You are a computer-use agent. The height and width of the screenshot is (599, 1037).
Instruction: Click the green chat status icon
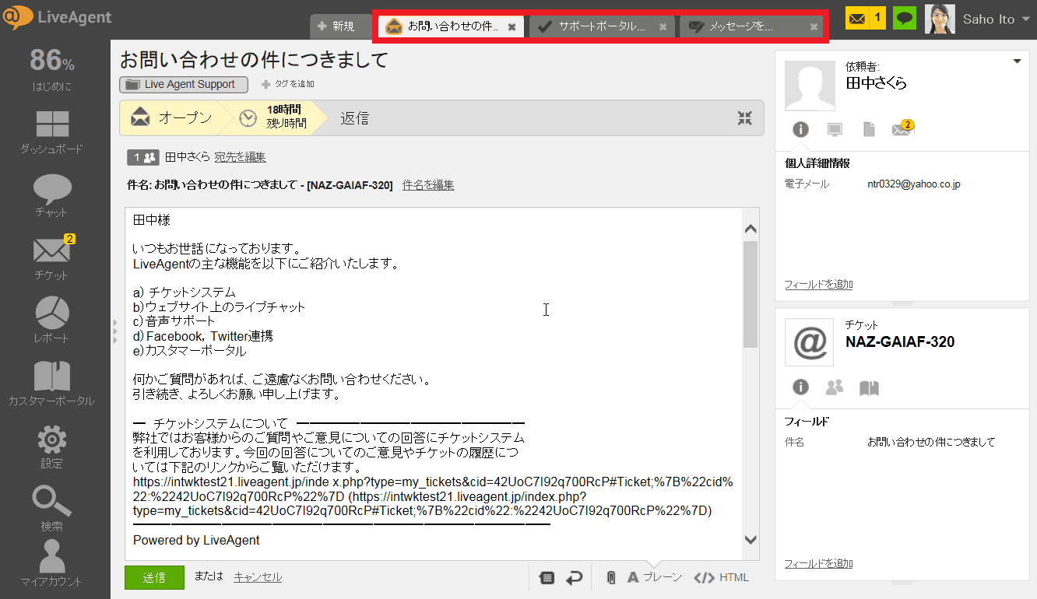coord(904,18)
